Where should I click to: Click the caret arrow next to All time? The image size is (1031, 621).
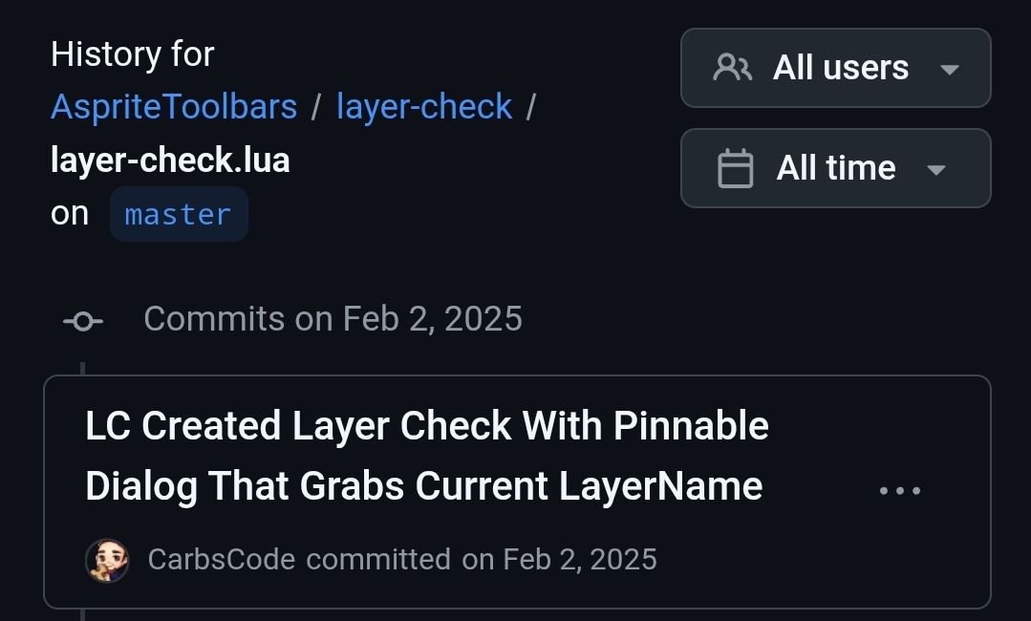coord(936,170)
